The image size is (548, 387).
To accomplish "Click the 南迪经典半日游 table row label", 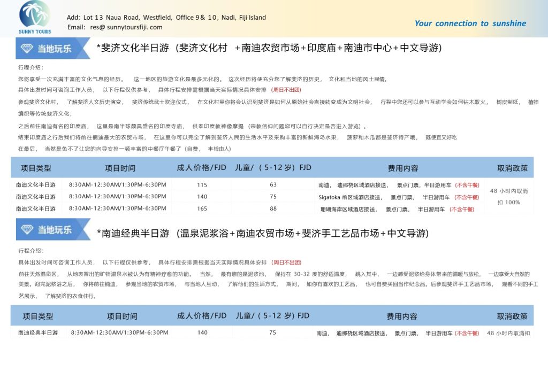I will (x=38, y=333).
